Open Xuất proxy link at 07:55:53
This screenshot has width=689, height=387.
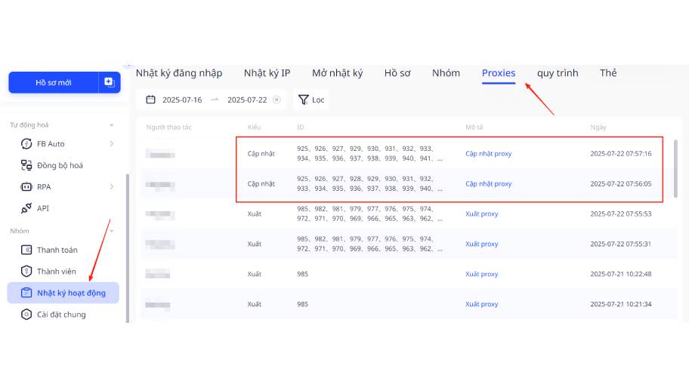point(481,213)
